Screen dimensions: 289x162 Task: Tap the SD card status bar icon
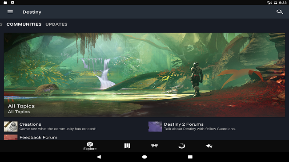5,3
